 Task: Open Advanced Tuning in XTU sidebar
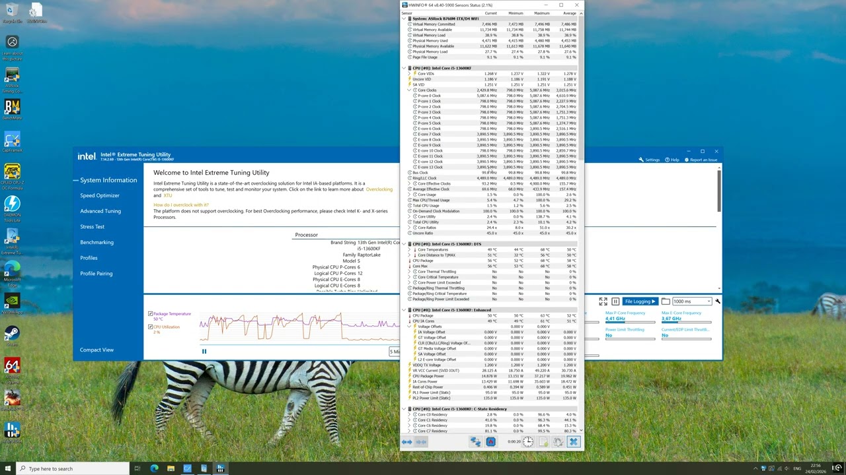(x=100, y=211)
